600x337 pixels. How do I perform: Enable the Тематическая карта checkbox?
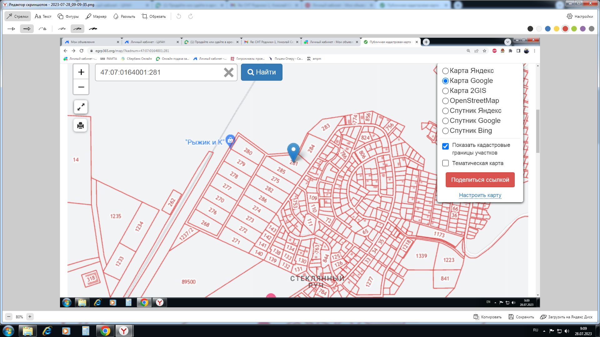(445, 163)
